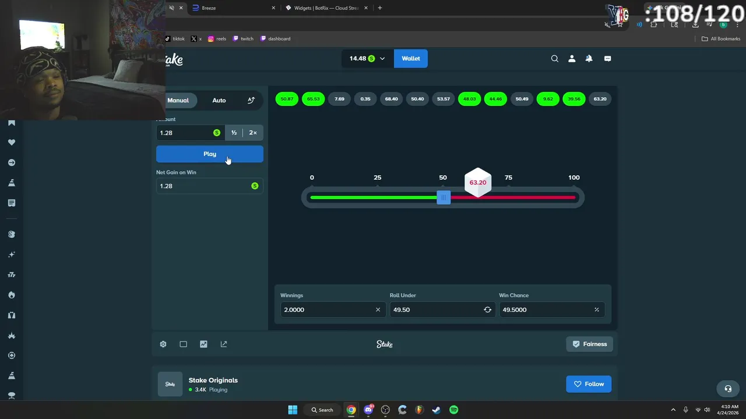Close the Breeze browser tab
The height and width of the screenshot is (419, 746).
pos(273,8)
